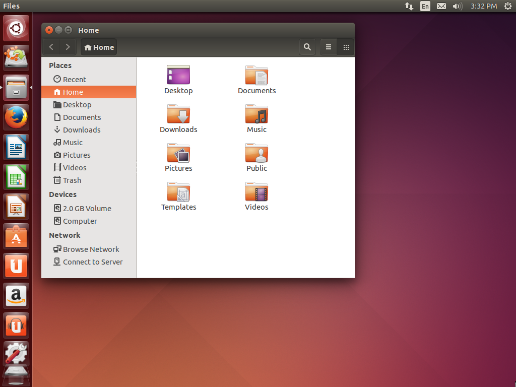The image size is (516, 387).
Task: Open the 2.0 GB Volume device
Action: click(89, 208)
